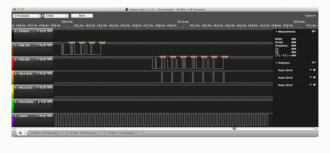Open dropdown arrow on 16 MHz, 1 M Samples tab
330x153 pixels.
pos(140,133)
